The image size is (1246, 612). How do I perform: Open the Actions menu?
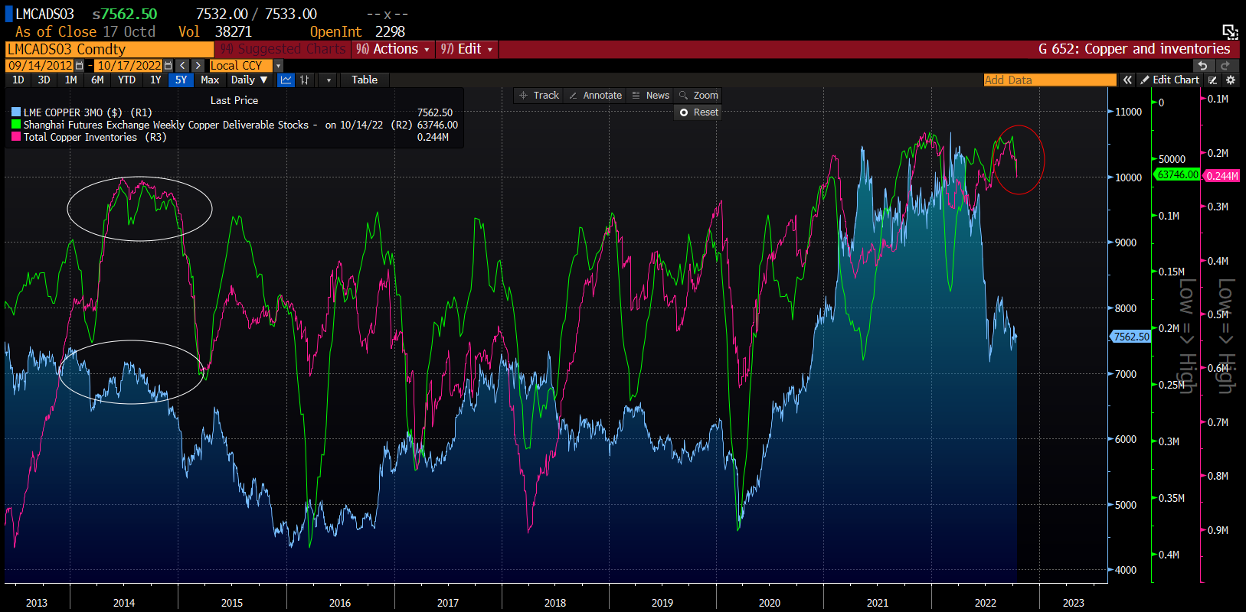point(393,49)
